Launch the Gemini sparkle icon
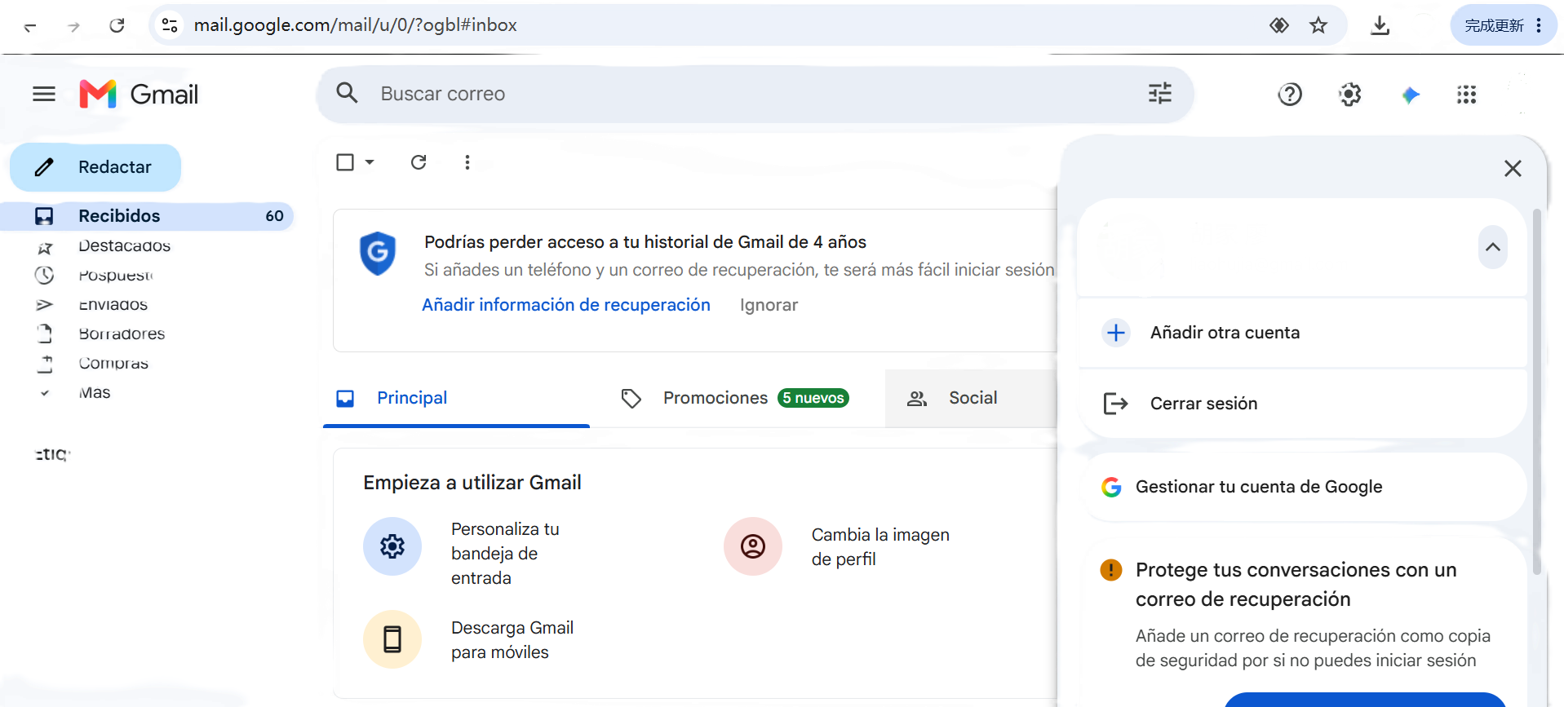Image resolution: width=1564 pixels, height=707 pixels. coord(1411,95)
